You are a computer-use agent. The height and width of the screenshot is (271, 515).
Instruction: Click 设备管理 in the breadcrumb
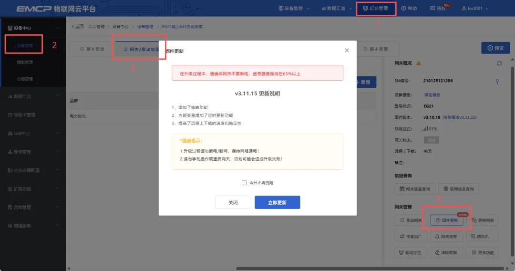pyautogui.click(x=145, y=27)
